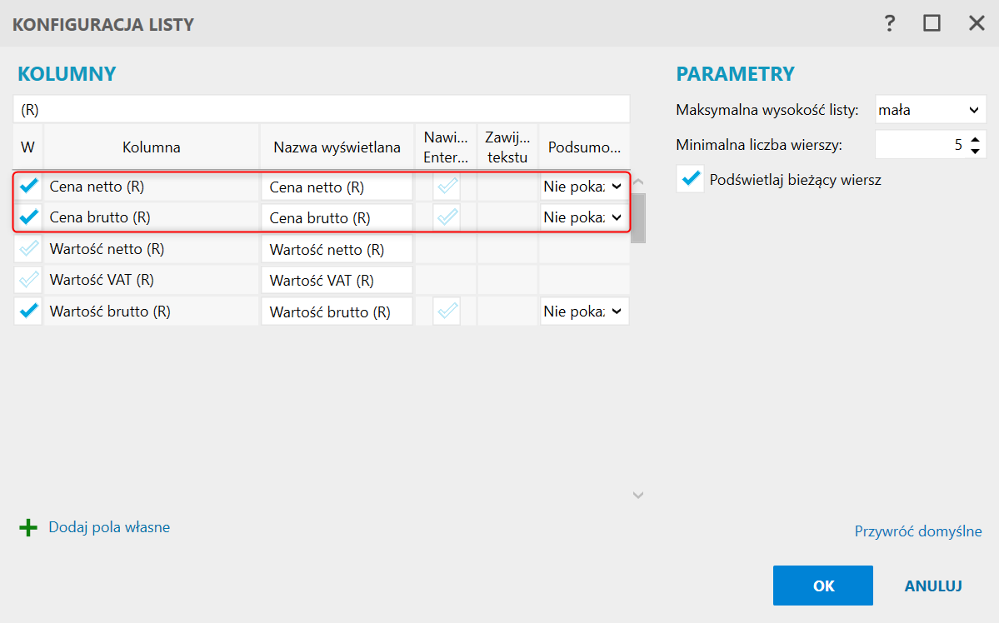The width and height of the screenshot is (999, 623).
Task: Disable Podświetlaj bieżący wiersz checkbox
Action: coord(690,179)
